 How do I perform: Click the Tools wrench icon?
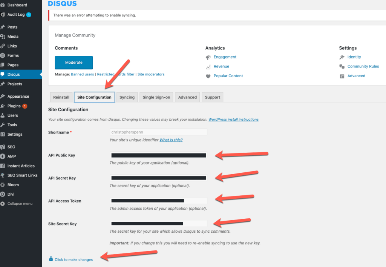coord(3,125)
